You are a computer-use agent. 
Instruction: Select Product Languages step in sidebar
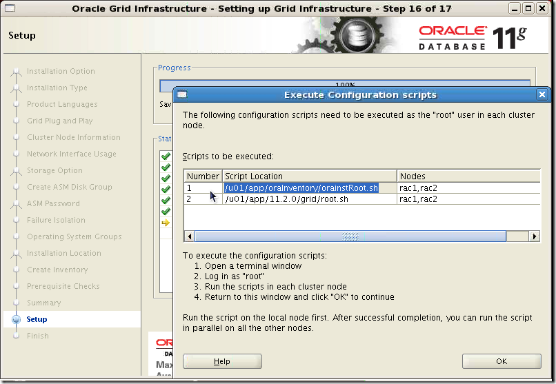(62, 104)
